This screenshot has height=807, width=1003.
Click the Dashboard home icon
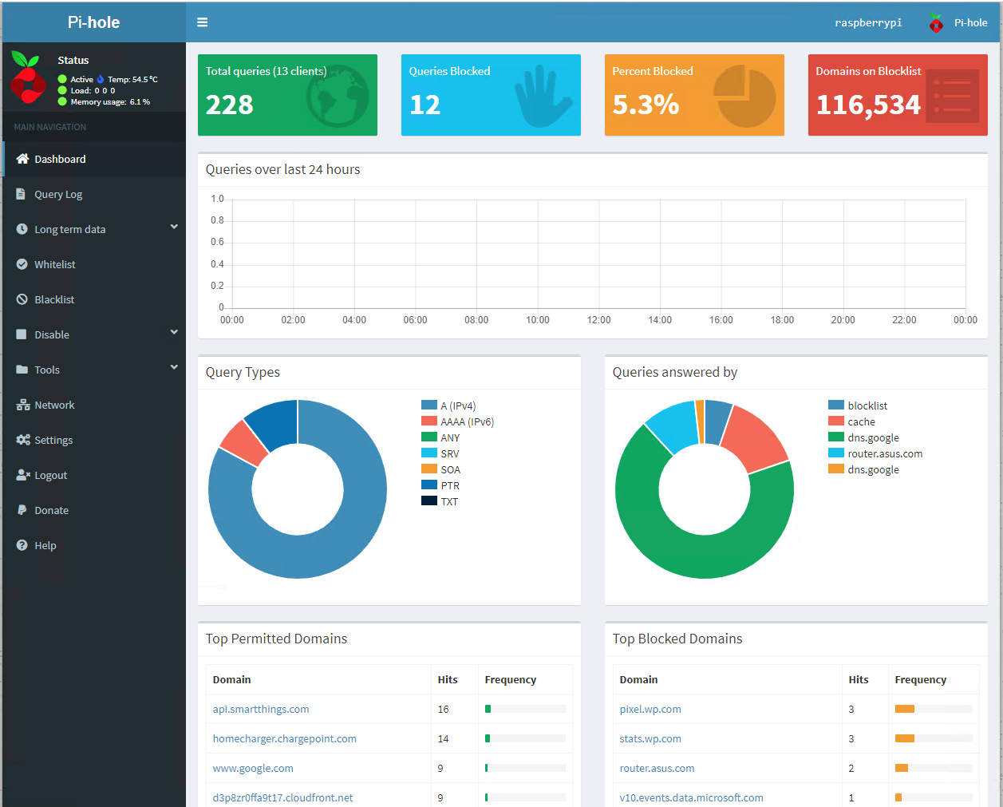coord(22,159)
